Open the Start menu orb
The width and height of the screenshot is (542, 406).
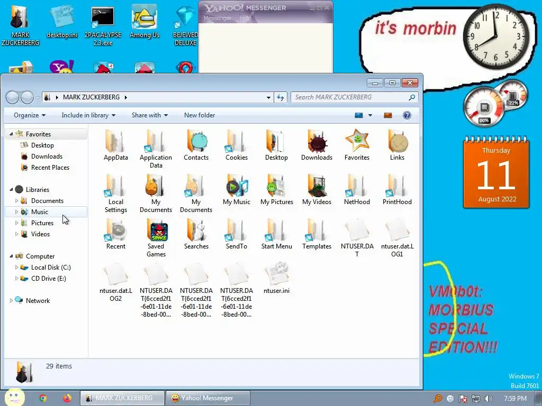click(x=14, y=398)
